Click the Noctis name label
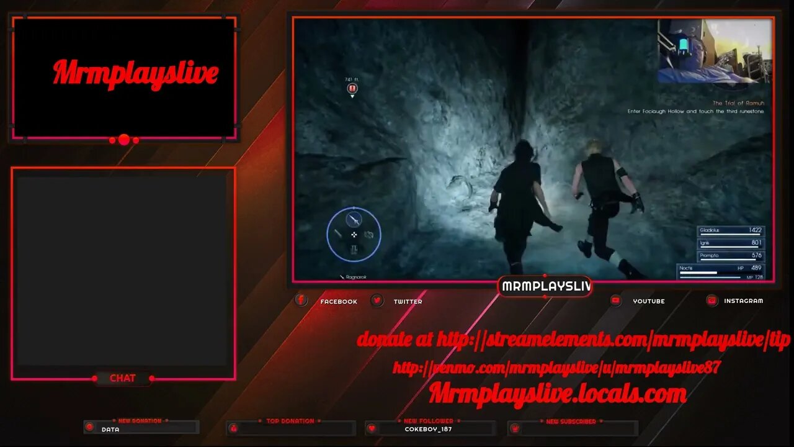Screen dimensions: 794x447 tap(685, 268)
